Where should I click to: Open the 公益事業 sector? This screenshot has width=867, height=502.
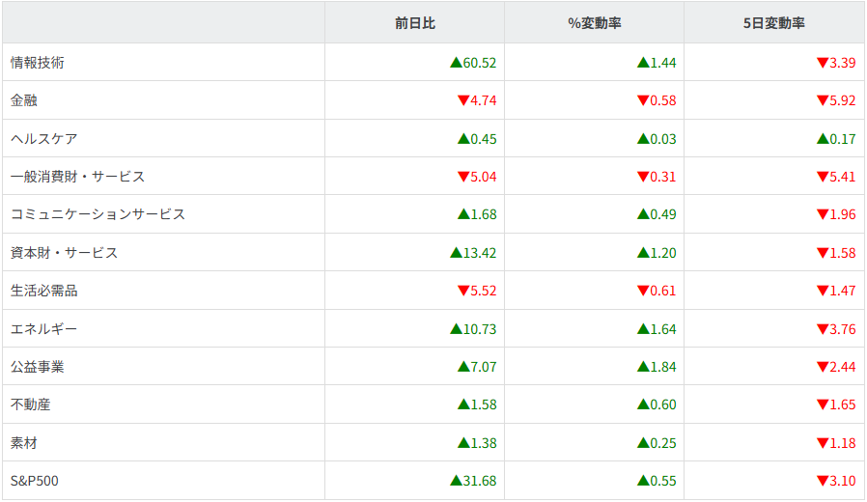click(x=38, y=367)
